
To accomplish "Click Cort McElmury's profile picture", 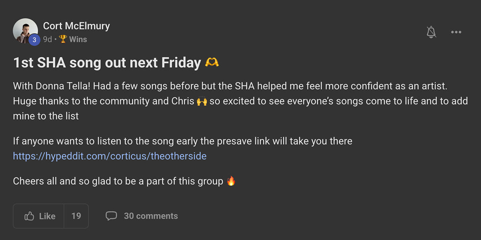I will click(25, 30).
